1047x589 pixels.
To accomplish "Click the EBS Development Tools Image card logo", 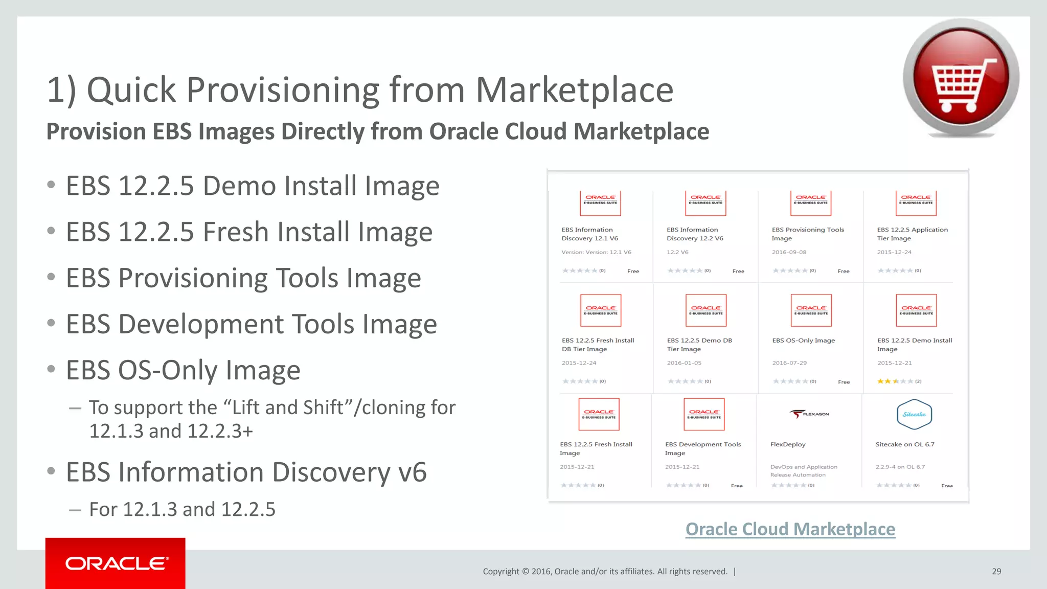I will pyautogui.click(x=704, y=414).
